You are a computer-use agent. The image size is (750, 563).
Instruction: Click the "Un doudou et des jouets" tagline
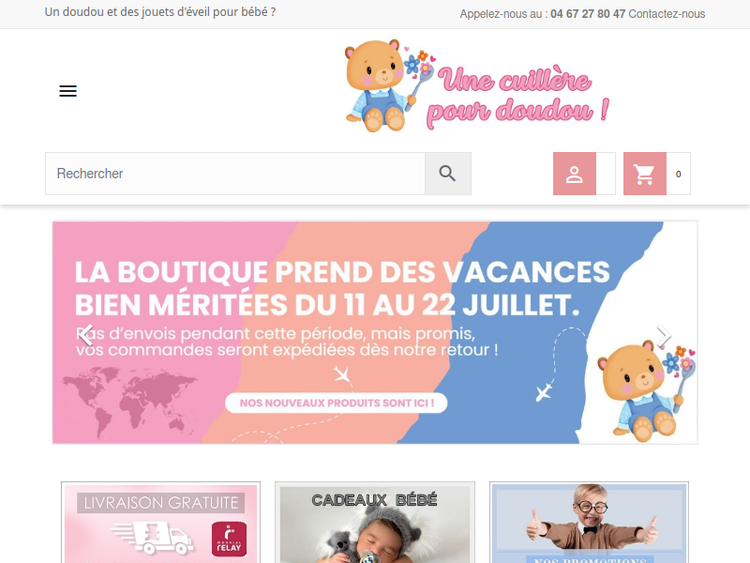[x=160, y=12]
